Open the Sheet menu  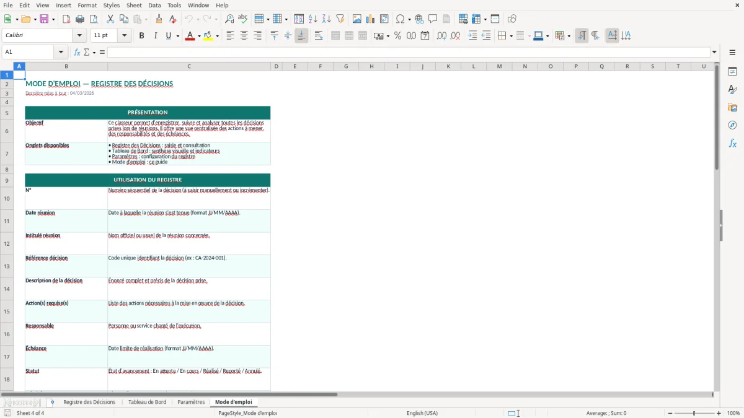tap(134, 5)
